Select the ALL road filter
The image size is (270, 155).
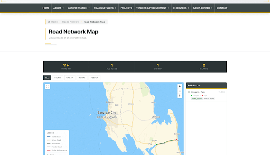[47, 78]
